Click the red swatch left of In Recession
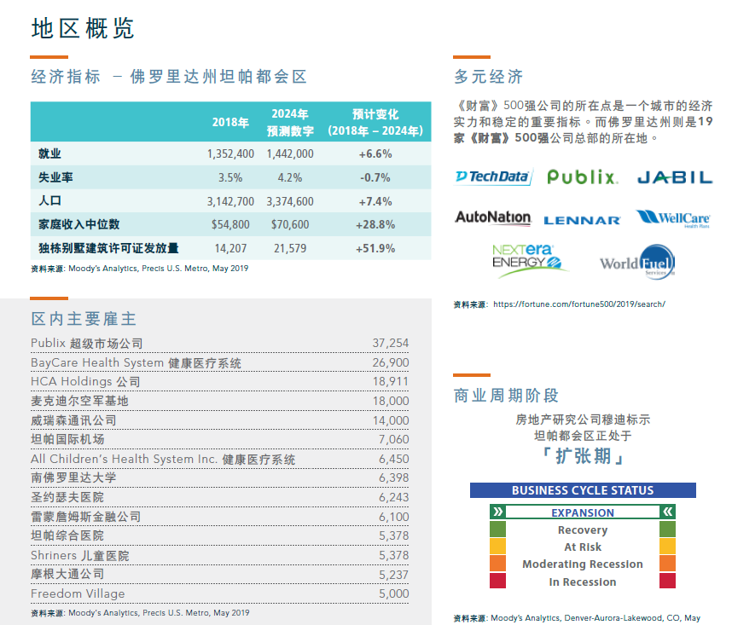732x625 pixels. point(498,581)
